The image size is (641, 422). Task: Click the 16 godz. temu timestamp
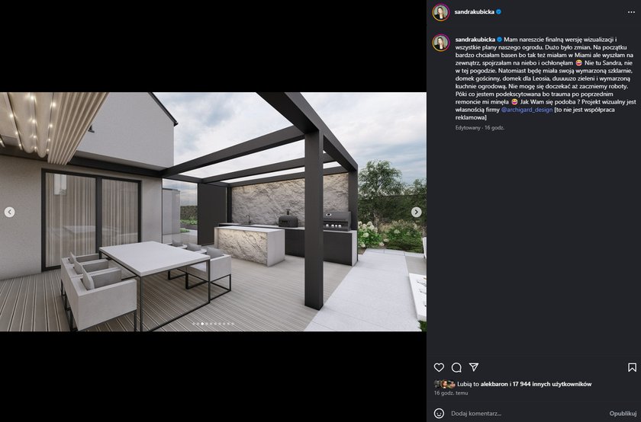click(x=451, y=393)
